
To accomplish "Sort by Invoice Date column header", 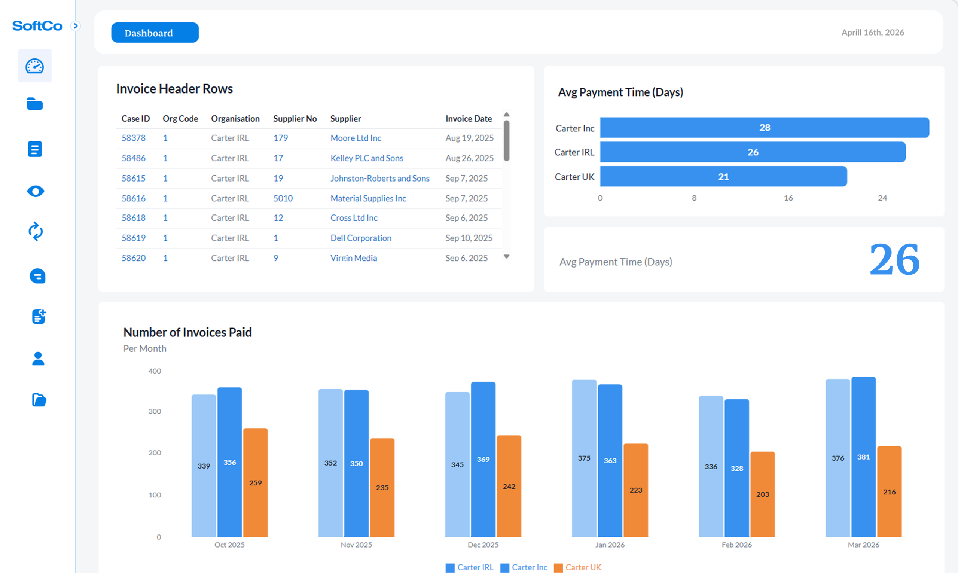I will click(x=468, y=119).
